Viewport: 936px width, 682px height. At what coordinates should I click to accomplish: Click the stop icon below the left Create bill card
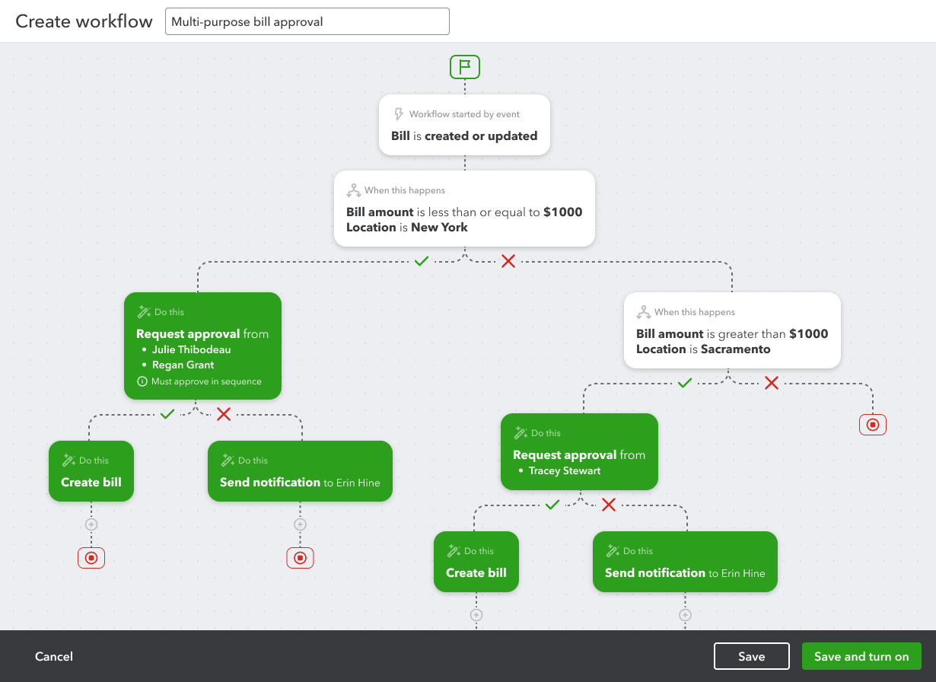pos(91,557)
